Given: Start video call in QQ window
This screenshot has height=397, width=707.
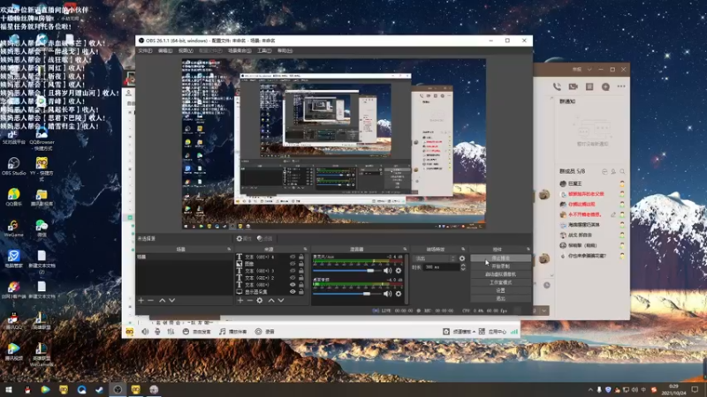Looking at the screenshot, I should [x=573, y=86].
